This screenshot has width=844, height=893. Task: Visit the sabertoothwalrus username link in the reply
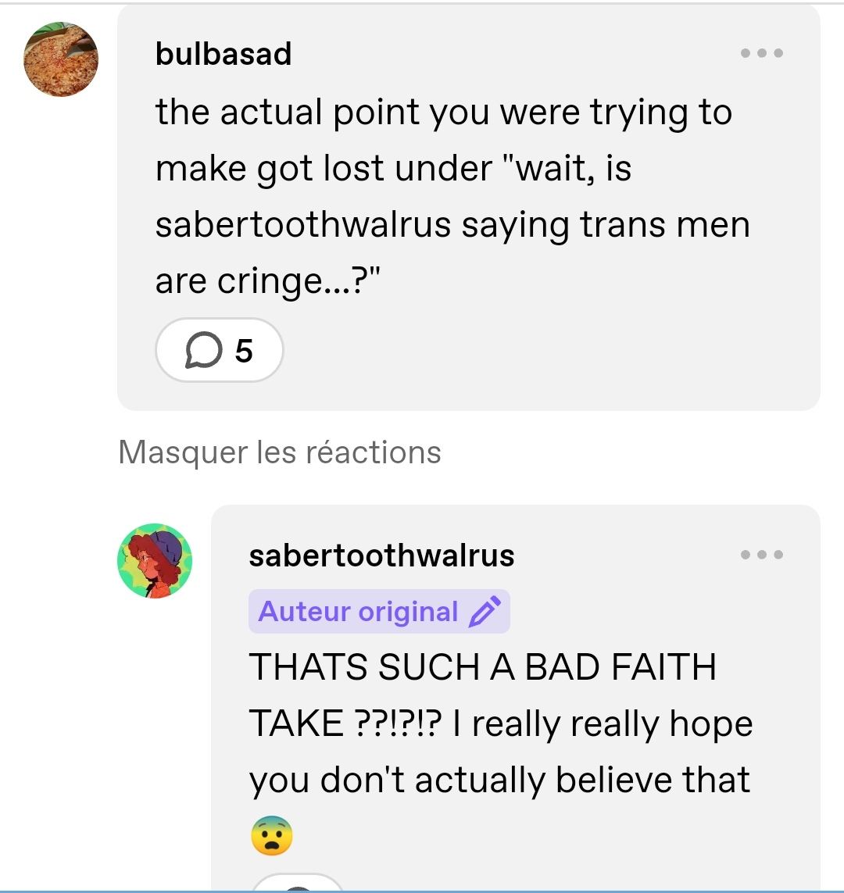381,555
